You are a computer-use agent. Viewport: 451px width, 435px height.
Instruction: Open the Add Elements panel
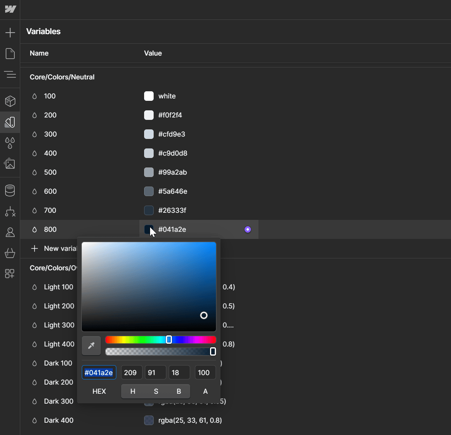point(10,32)
